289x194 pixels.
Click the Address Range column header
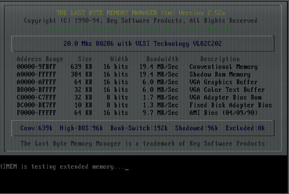coord(40,59)
